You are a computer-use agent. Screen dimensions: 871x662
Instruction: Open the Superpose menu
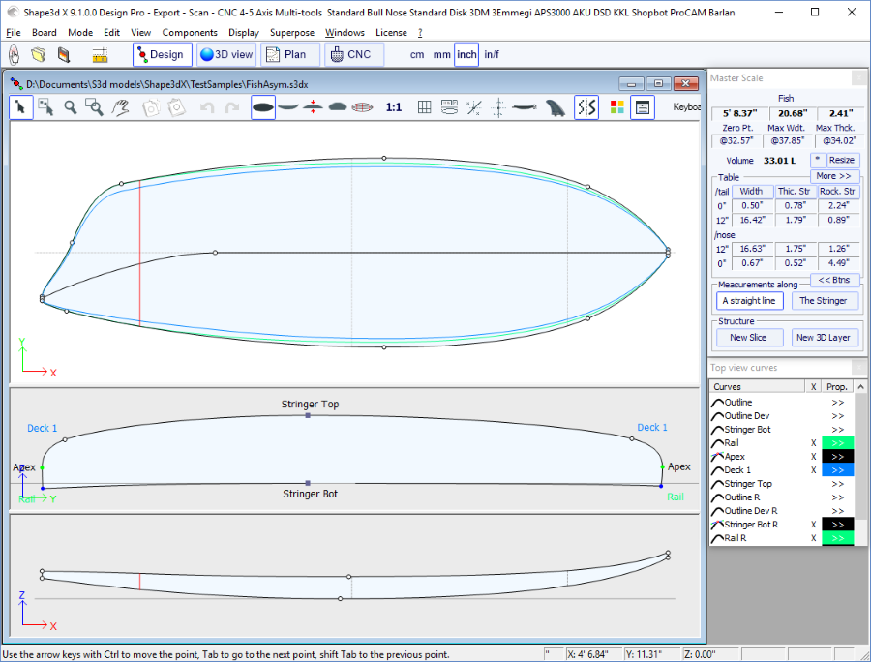pyautogui.click(x=291, y=32)
